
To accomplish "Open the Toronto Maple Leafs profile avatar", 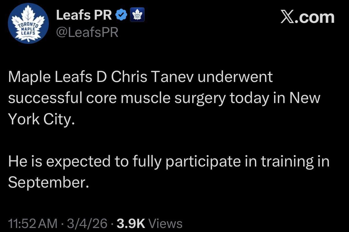I will [x=28, y=23].
